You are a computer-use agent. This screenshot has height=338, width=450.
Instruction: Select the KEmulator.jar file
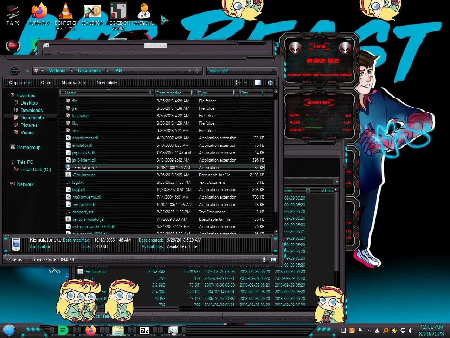coord(84,175)
